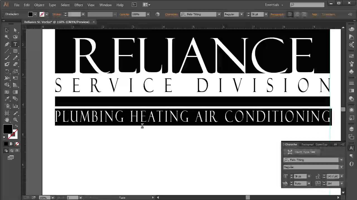The height and width of the screenshot is (200, 357).
Task: Enable Draw Normal mode
Action: [x=6, y=151]
